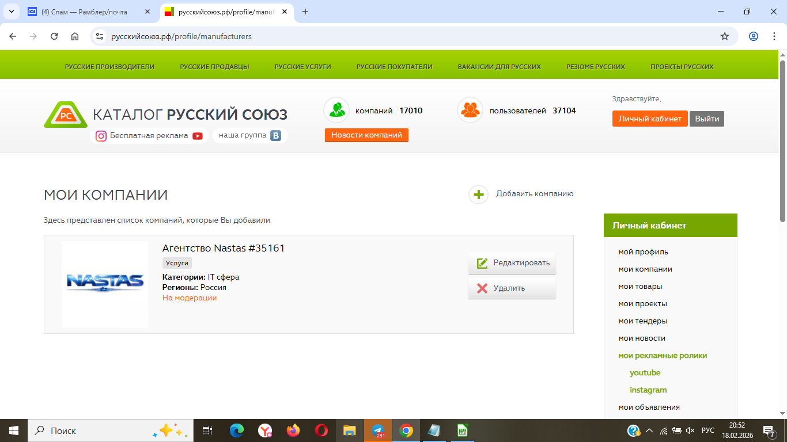Image resolution: width=787 pixels, height=442 pixels.
Task: Bookmark this page with the star icon
Action: click(725, 36)
